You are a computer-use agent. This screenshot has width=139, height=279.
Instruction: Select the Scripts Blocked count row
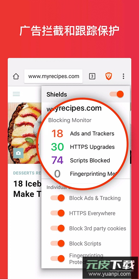81,160
